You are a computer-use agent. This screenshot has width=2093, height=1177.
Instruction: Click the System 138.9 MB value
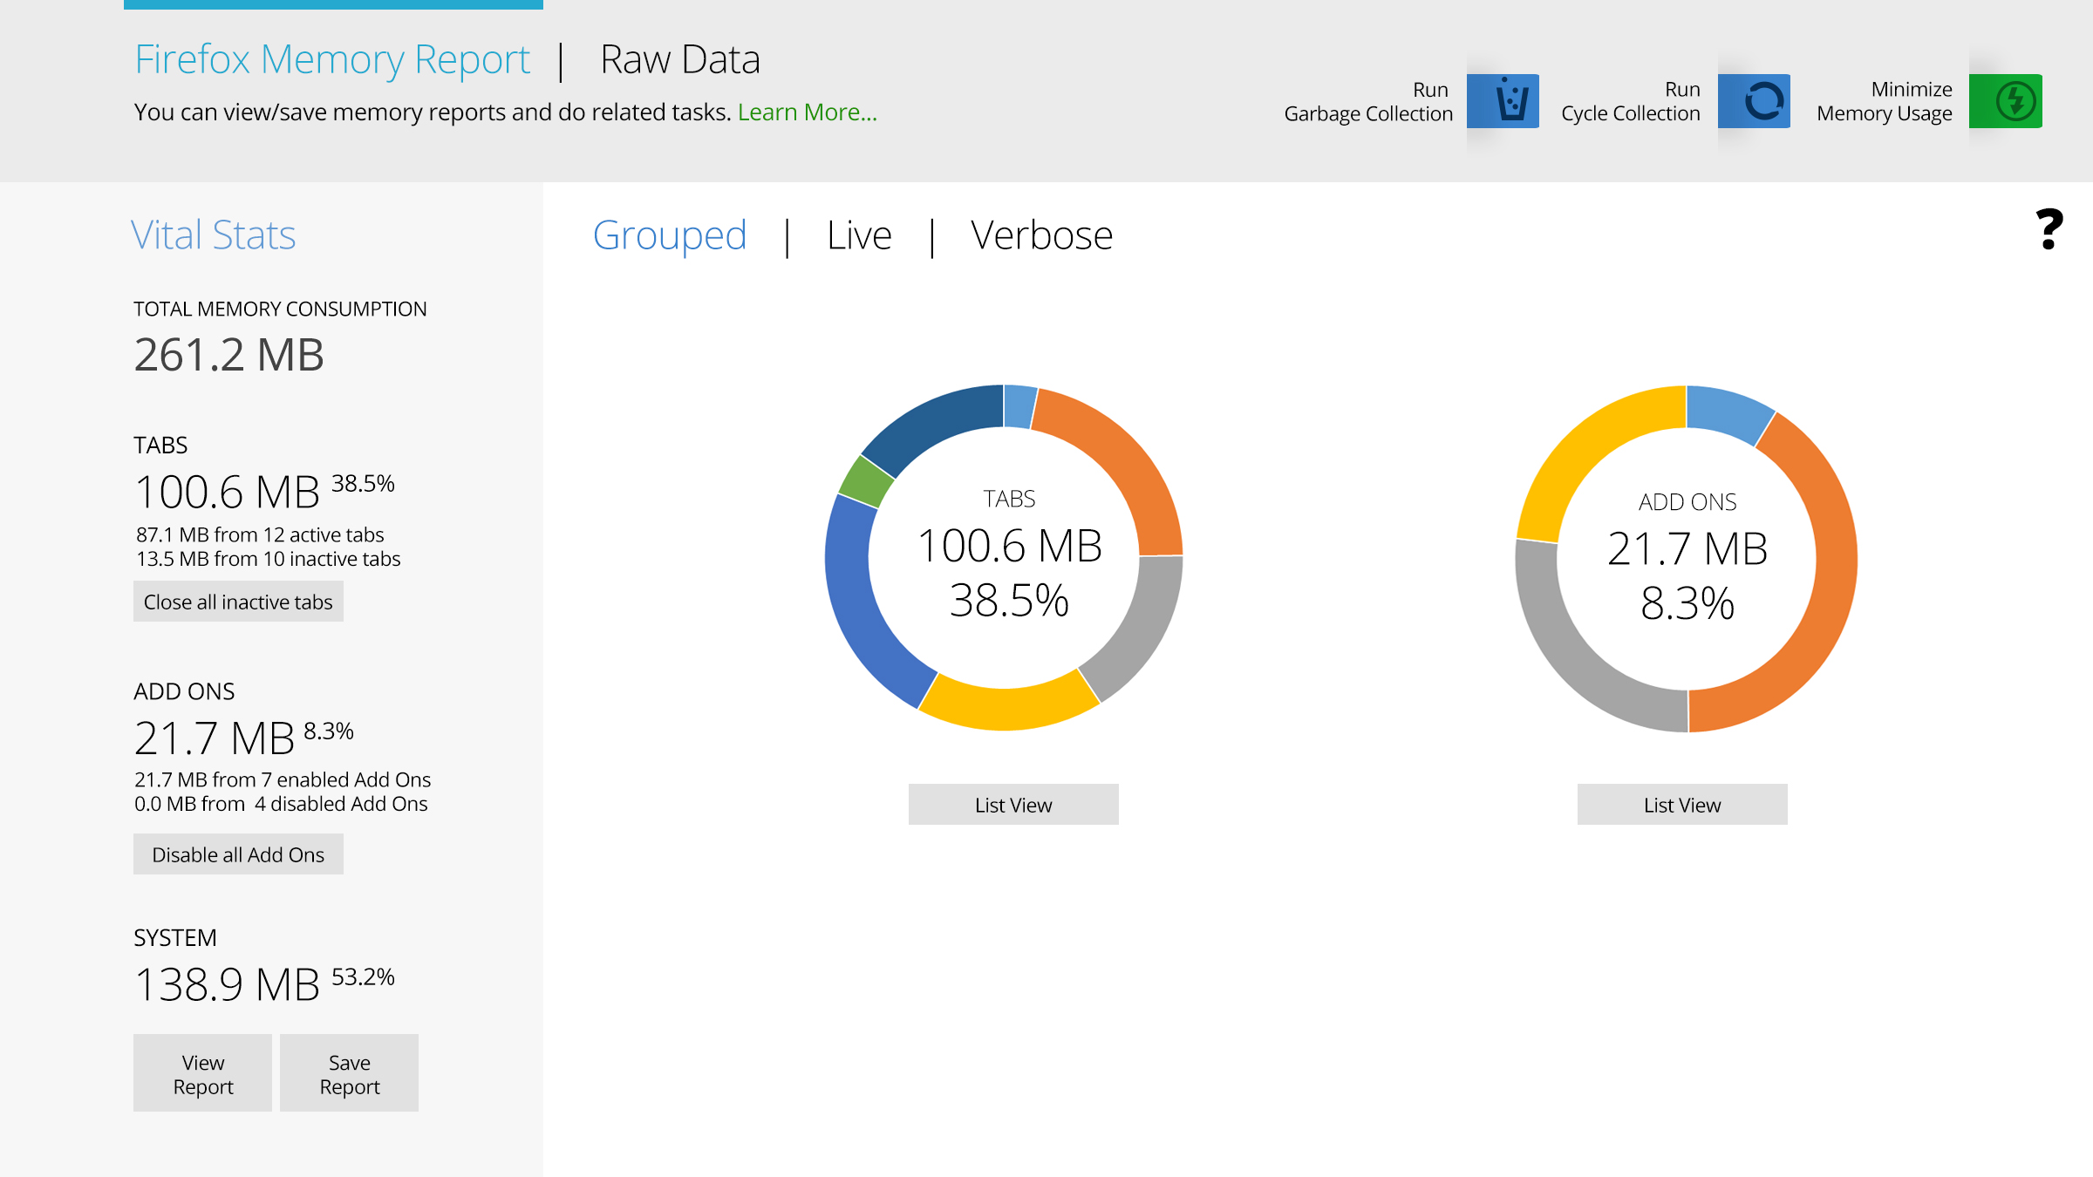pos(227,985)
